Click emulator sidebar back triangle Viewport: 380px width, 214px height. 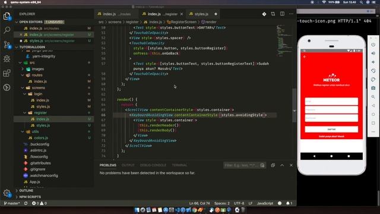373,106
